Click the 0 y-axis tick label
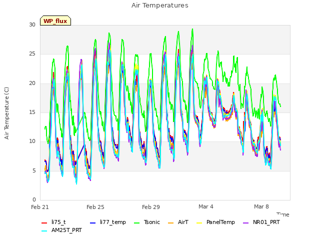320x240 pixels. pos(34,199)
